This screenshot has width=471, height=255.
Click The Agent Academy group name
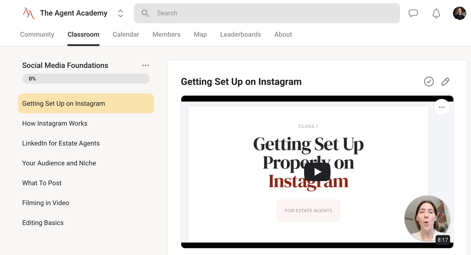click(x=74, y=13)
